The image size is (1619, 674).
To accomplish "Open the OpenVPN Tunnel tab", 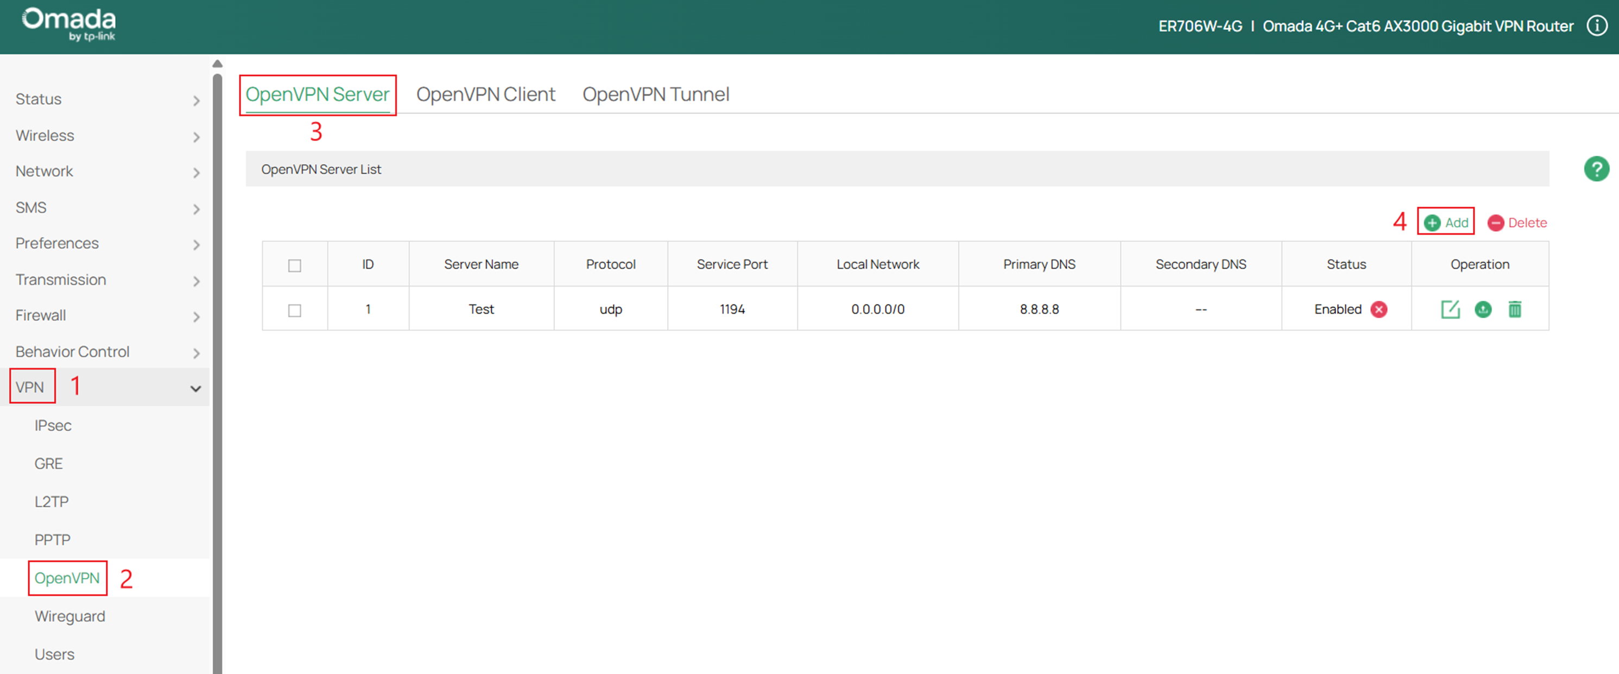I will (x=655, y=93).
